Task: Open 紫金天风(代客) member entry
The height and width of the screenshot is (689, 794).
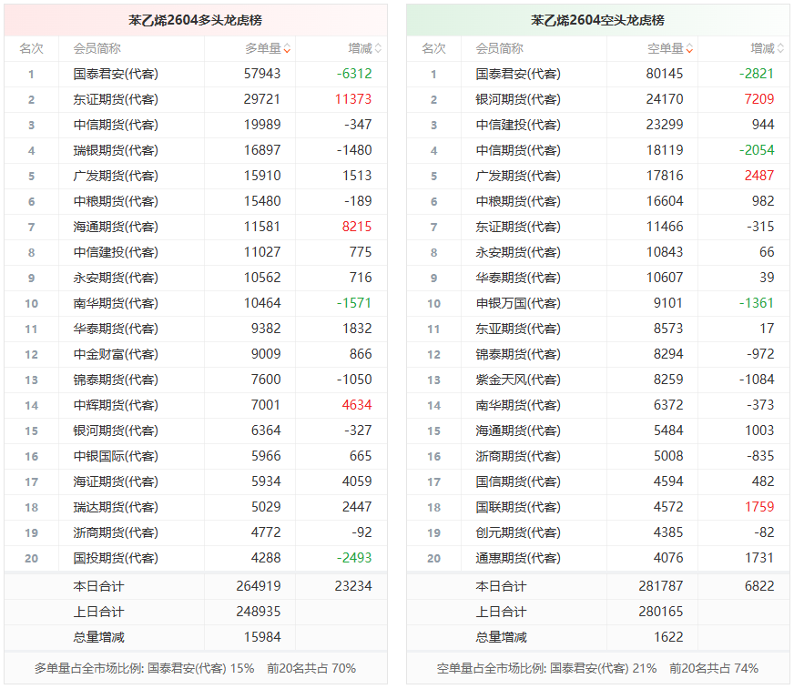Action: pos(518,380)
